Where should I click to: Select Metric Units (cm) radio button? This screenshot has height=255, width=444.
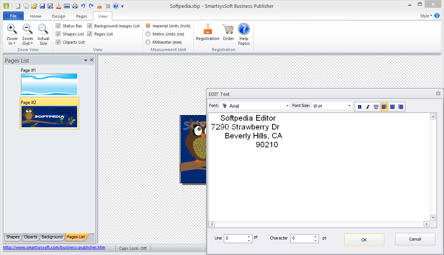click(x=148, y=34)
